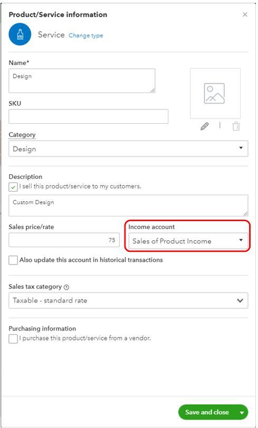The height and width of the screenshot is (428, 258).
Task: Close the Product/Service information panel
Action: (245, 15)
